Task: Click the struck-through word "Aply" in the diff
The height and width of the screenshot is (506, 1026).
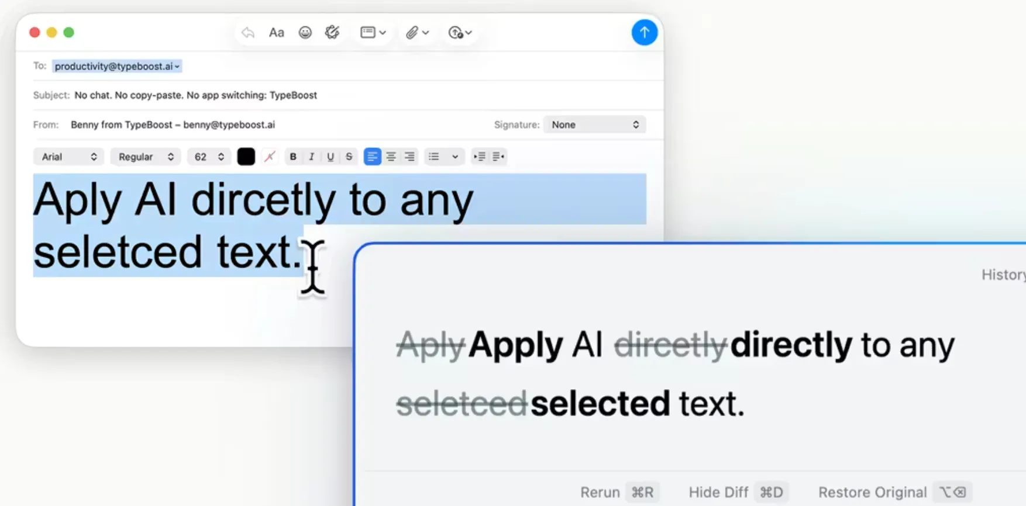Action: tap(431, 345)
